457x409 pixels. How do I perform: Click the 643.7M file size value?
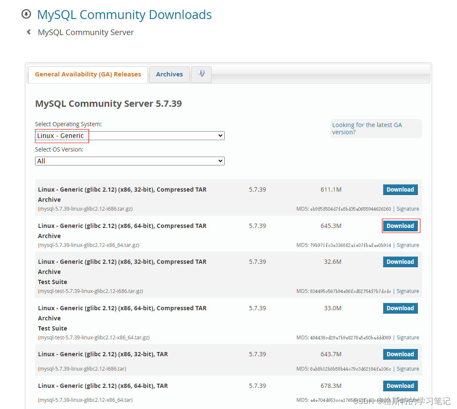coord(331,354)
